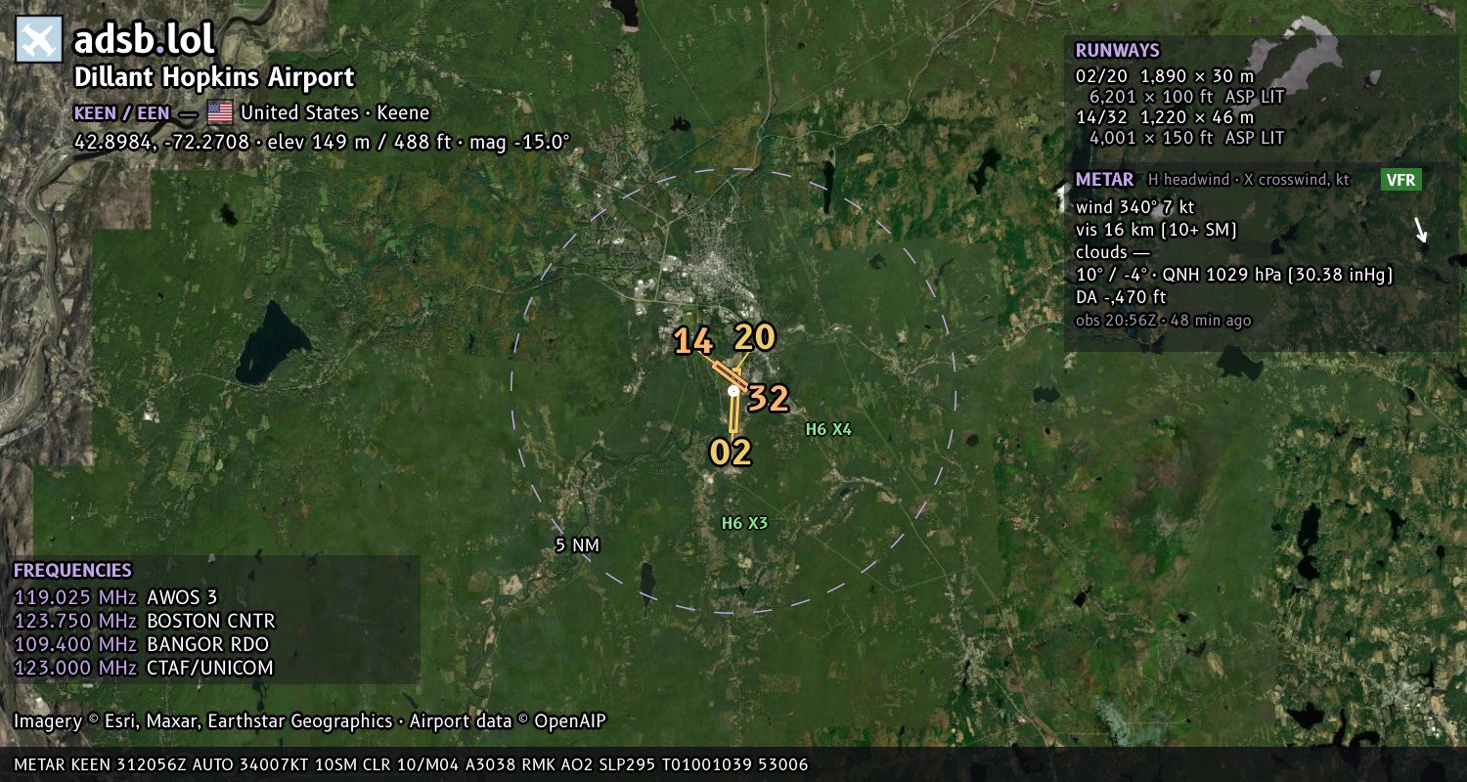This screenshot has height=782, width=1467.
Task: Click the QNH 1029 hPa reading
Action: point(1279,275)
